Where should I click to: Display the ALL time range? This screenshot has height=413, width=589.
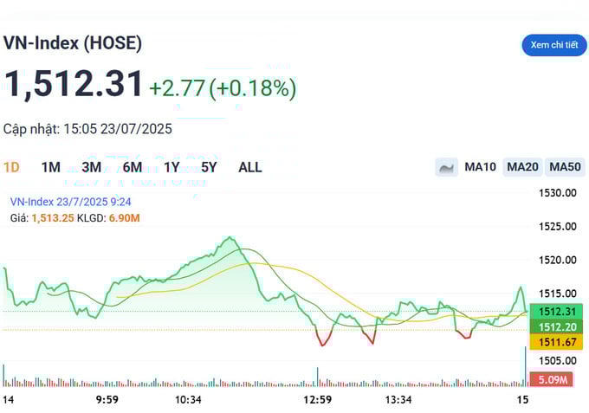tap(249, 167)
